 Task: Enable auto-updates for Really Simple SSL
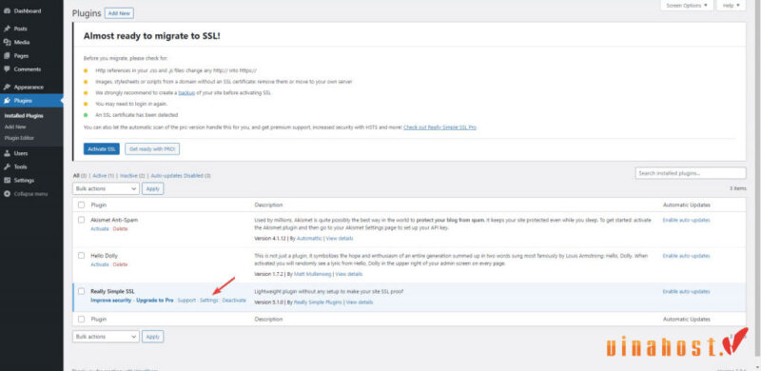686,291
